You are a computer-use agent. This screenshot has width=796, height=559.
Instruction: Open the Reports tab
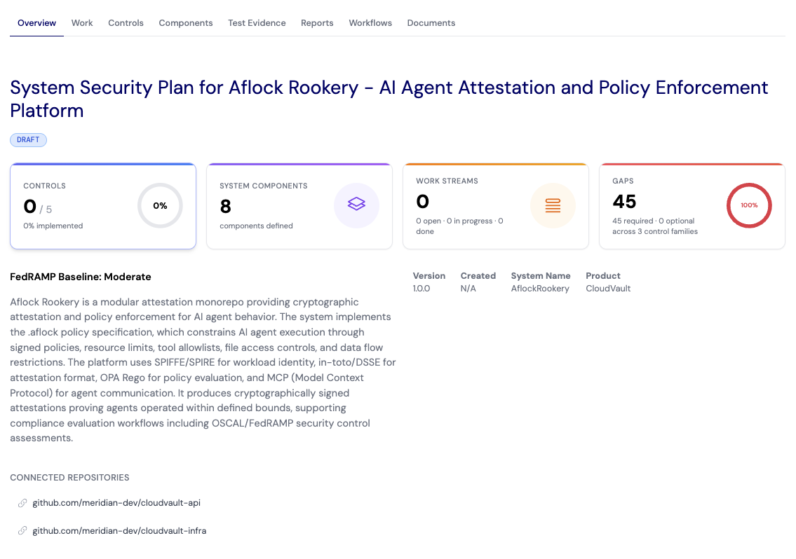click(317, 23)
